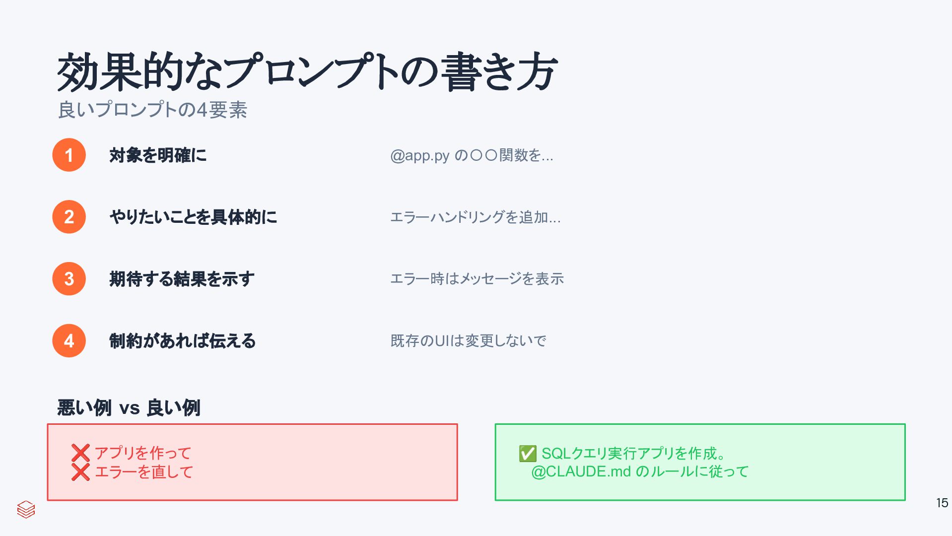Click the heading 対象を明確に
952x536 pixels.
click(158, 155)
